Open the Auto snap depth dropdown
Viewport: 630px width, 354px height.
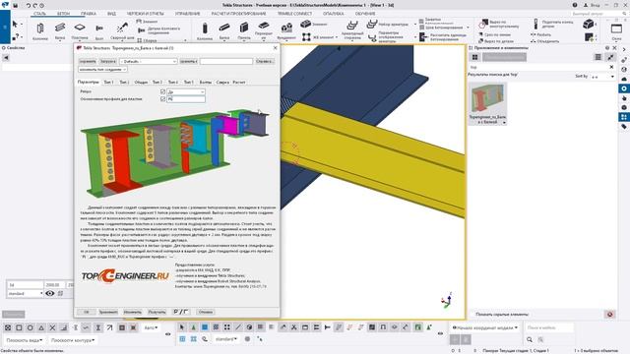[x=151, y=327]
